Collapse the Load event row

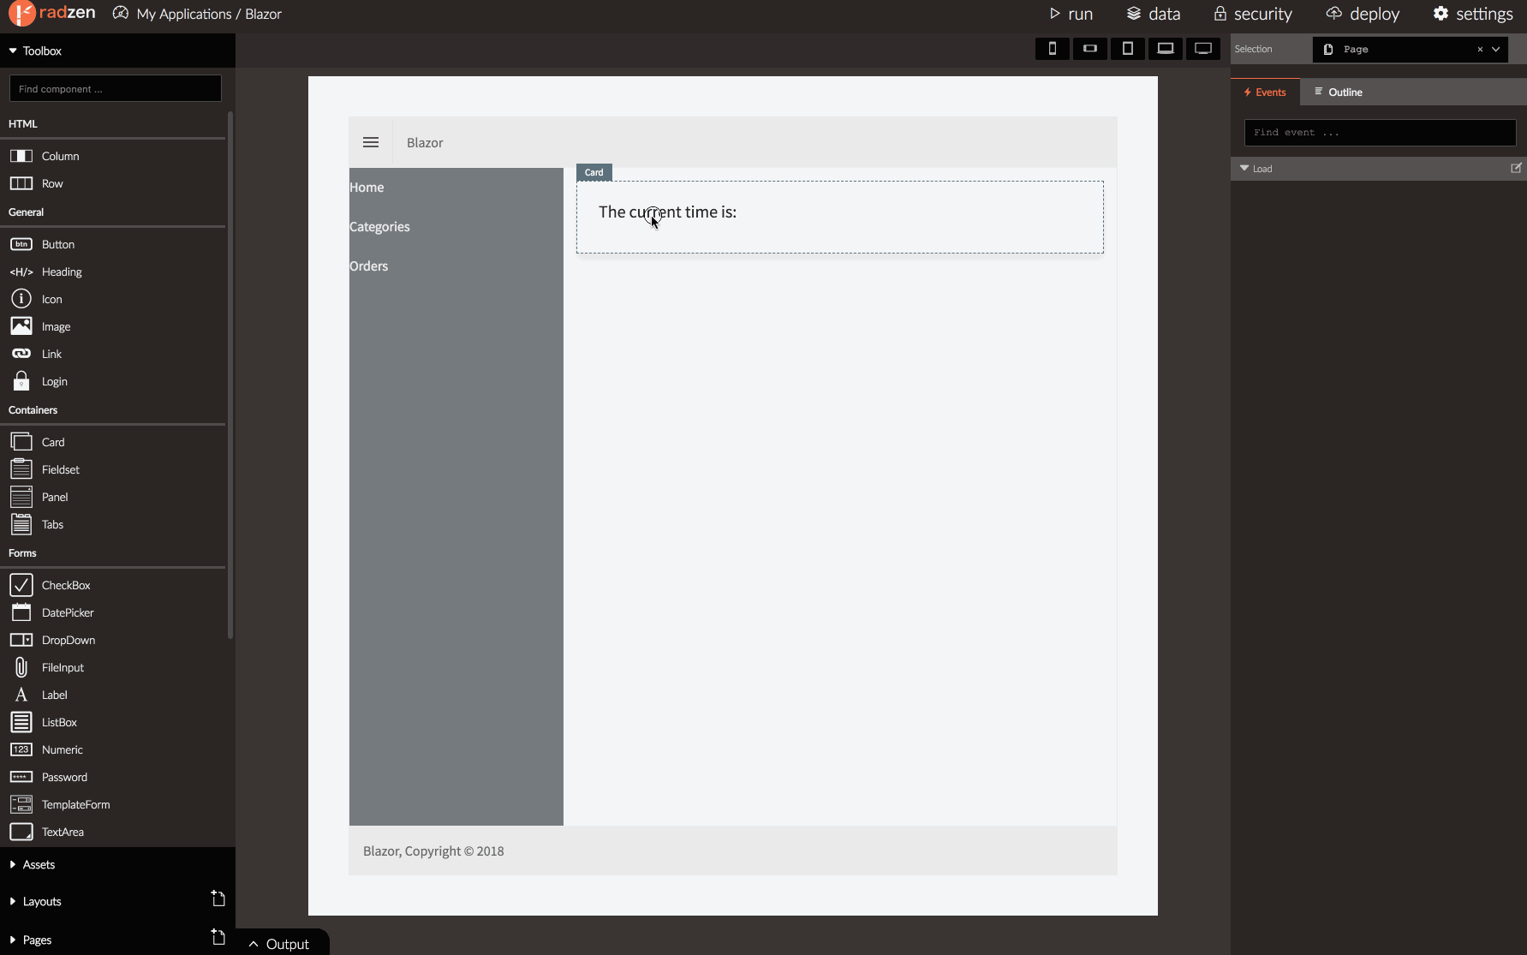coord(1244,168)
